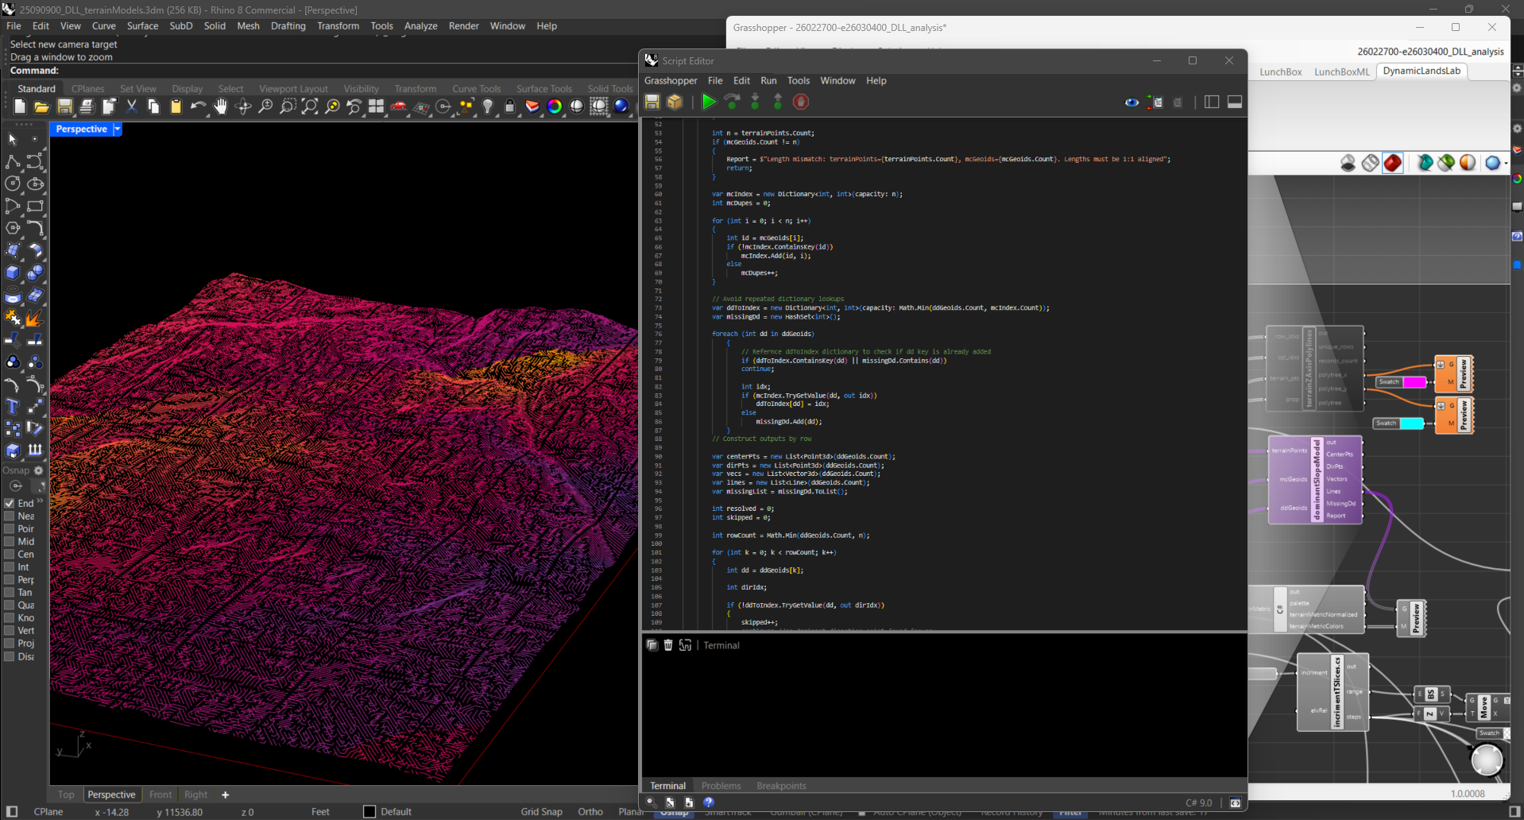Enable the Int osnap checkbox
Screen dimensions: 1524x820
[x=10, y=567]
